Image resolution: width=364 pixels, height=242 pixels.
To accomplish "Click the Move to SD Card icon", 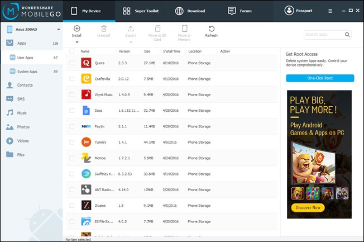I will click(157, 29).
